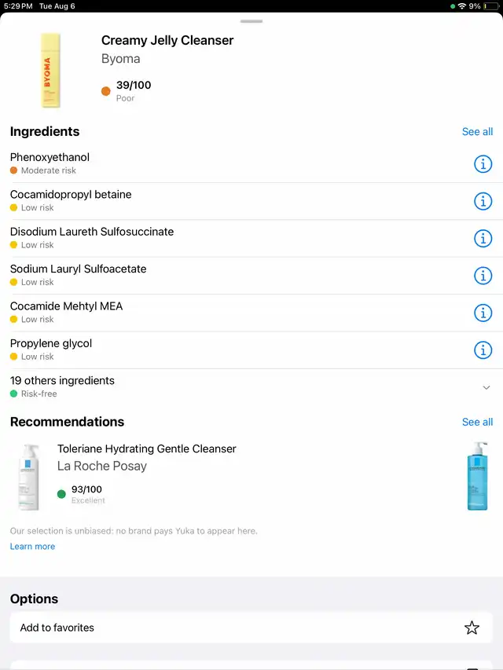This screenshot has width=503, height=670.
Task: Tap the orange 39/100 score dot
Action: (106, 91)
